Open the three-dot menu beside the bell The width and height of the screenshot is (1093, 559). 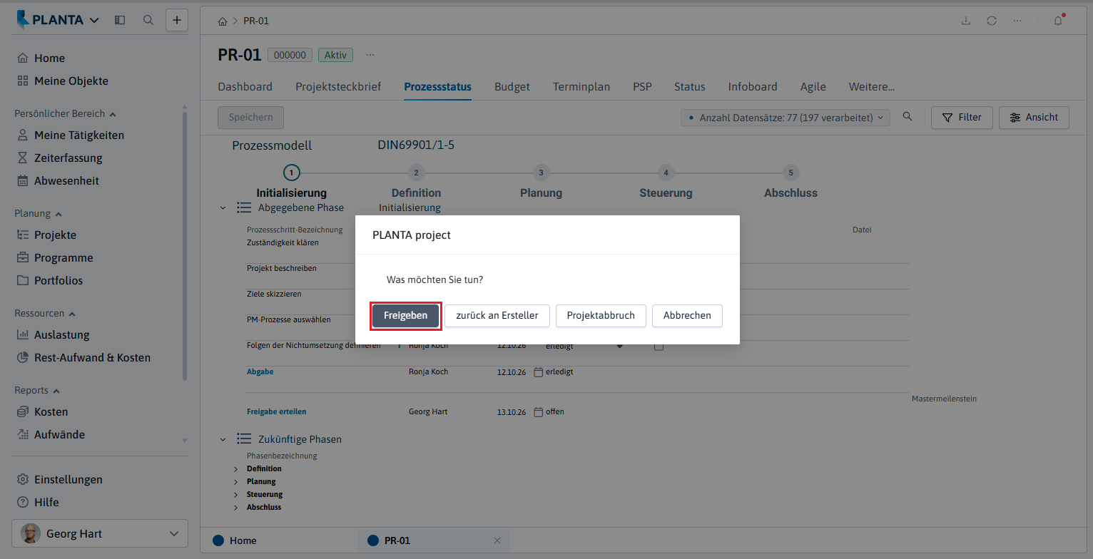(x=1017, y=21)
